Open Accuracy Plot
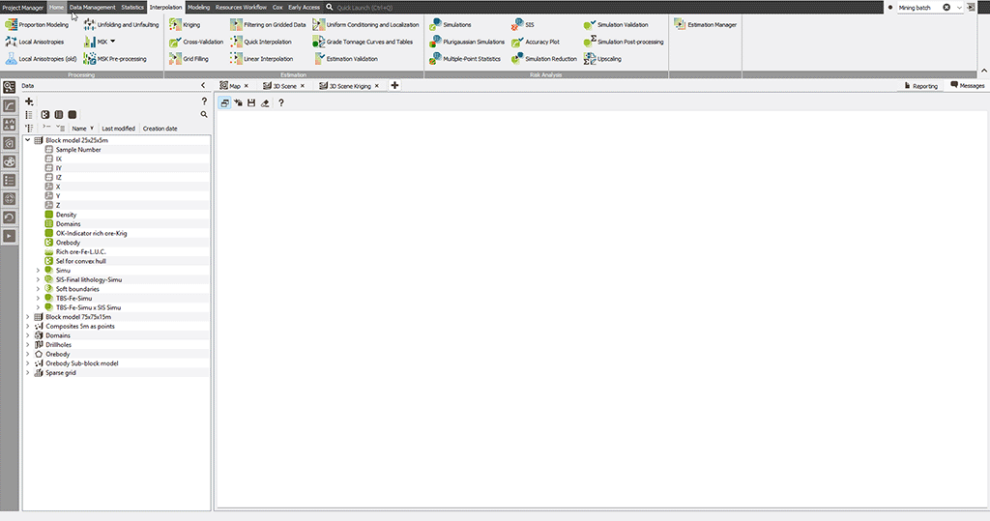 coord(536,42)
